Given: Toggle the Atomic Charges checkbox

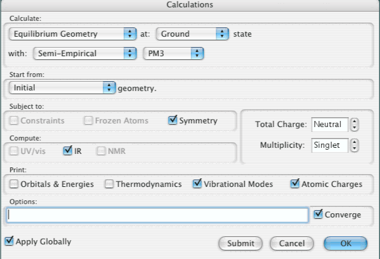Looking at the screenshot, I should click(x=297, y=184).
